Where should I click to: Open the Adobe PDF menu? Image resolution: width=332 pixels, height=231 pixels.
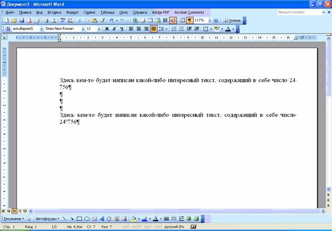point(161,12)
